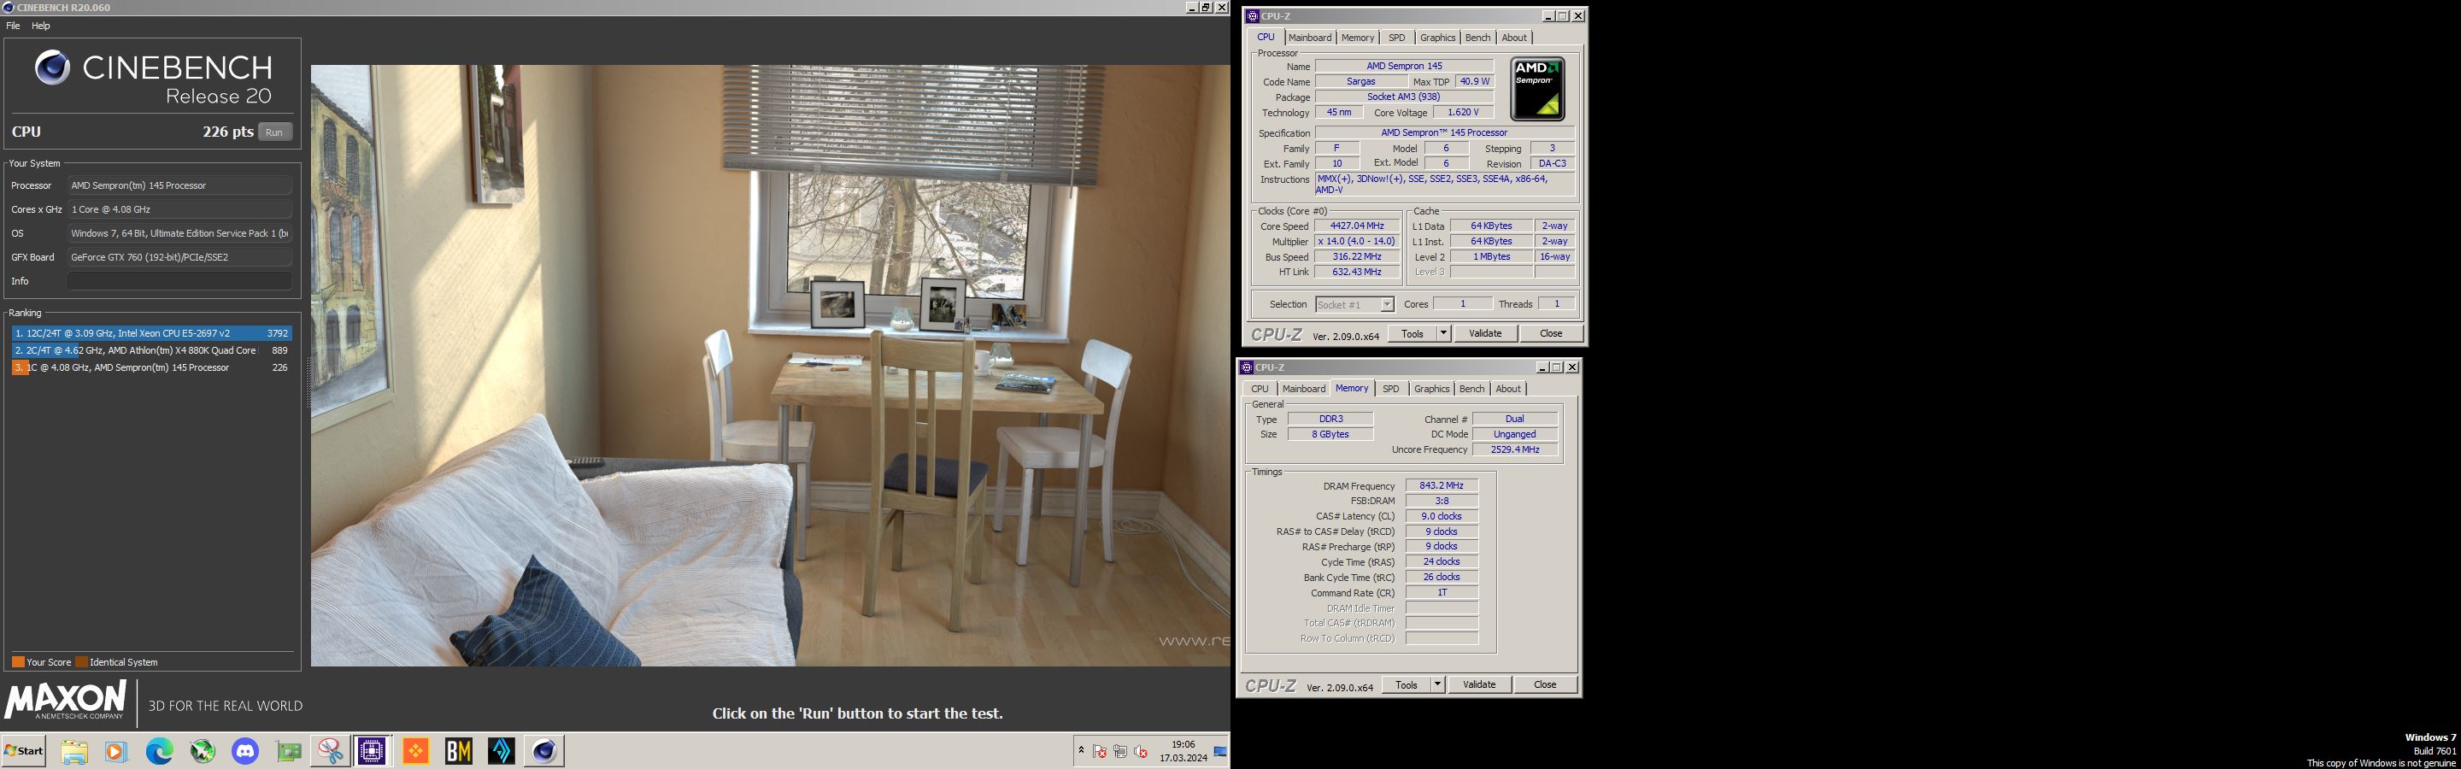Click the 2529.4 MHz Uncore Frequency value
This screenshot has height=769, width=2461.
(1515, 450)
